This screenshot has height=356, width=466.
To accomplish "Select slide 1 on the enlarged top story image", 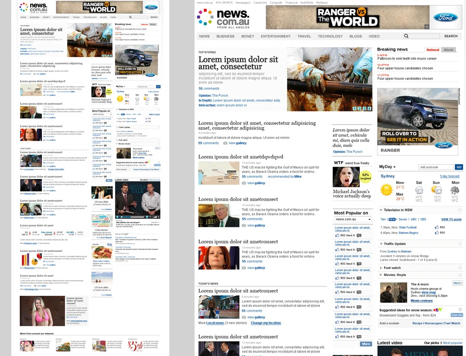I will 355,109.
